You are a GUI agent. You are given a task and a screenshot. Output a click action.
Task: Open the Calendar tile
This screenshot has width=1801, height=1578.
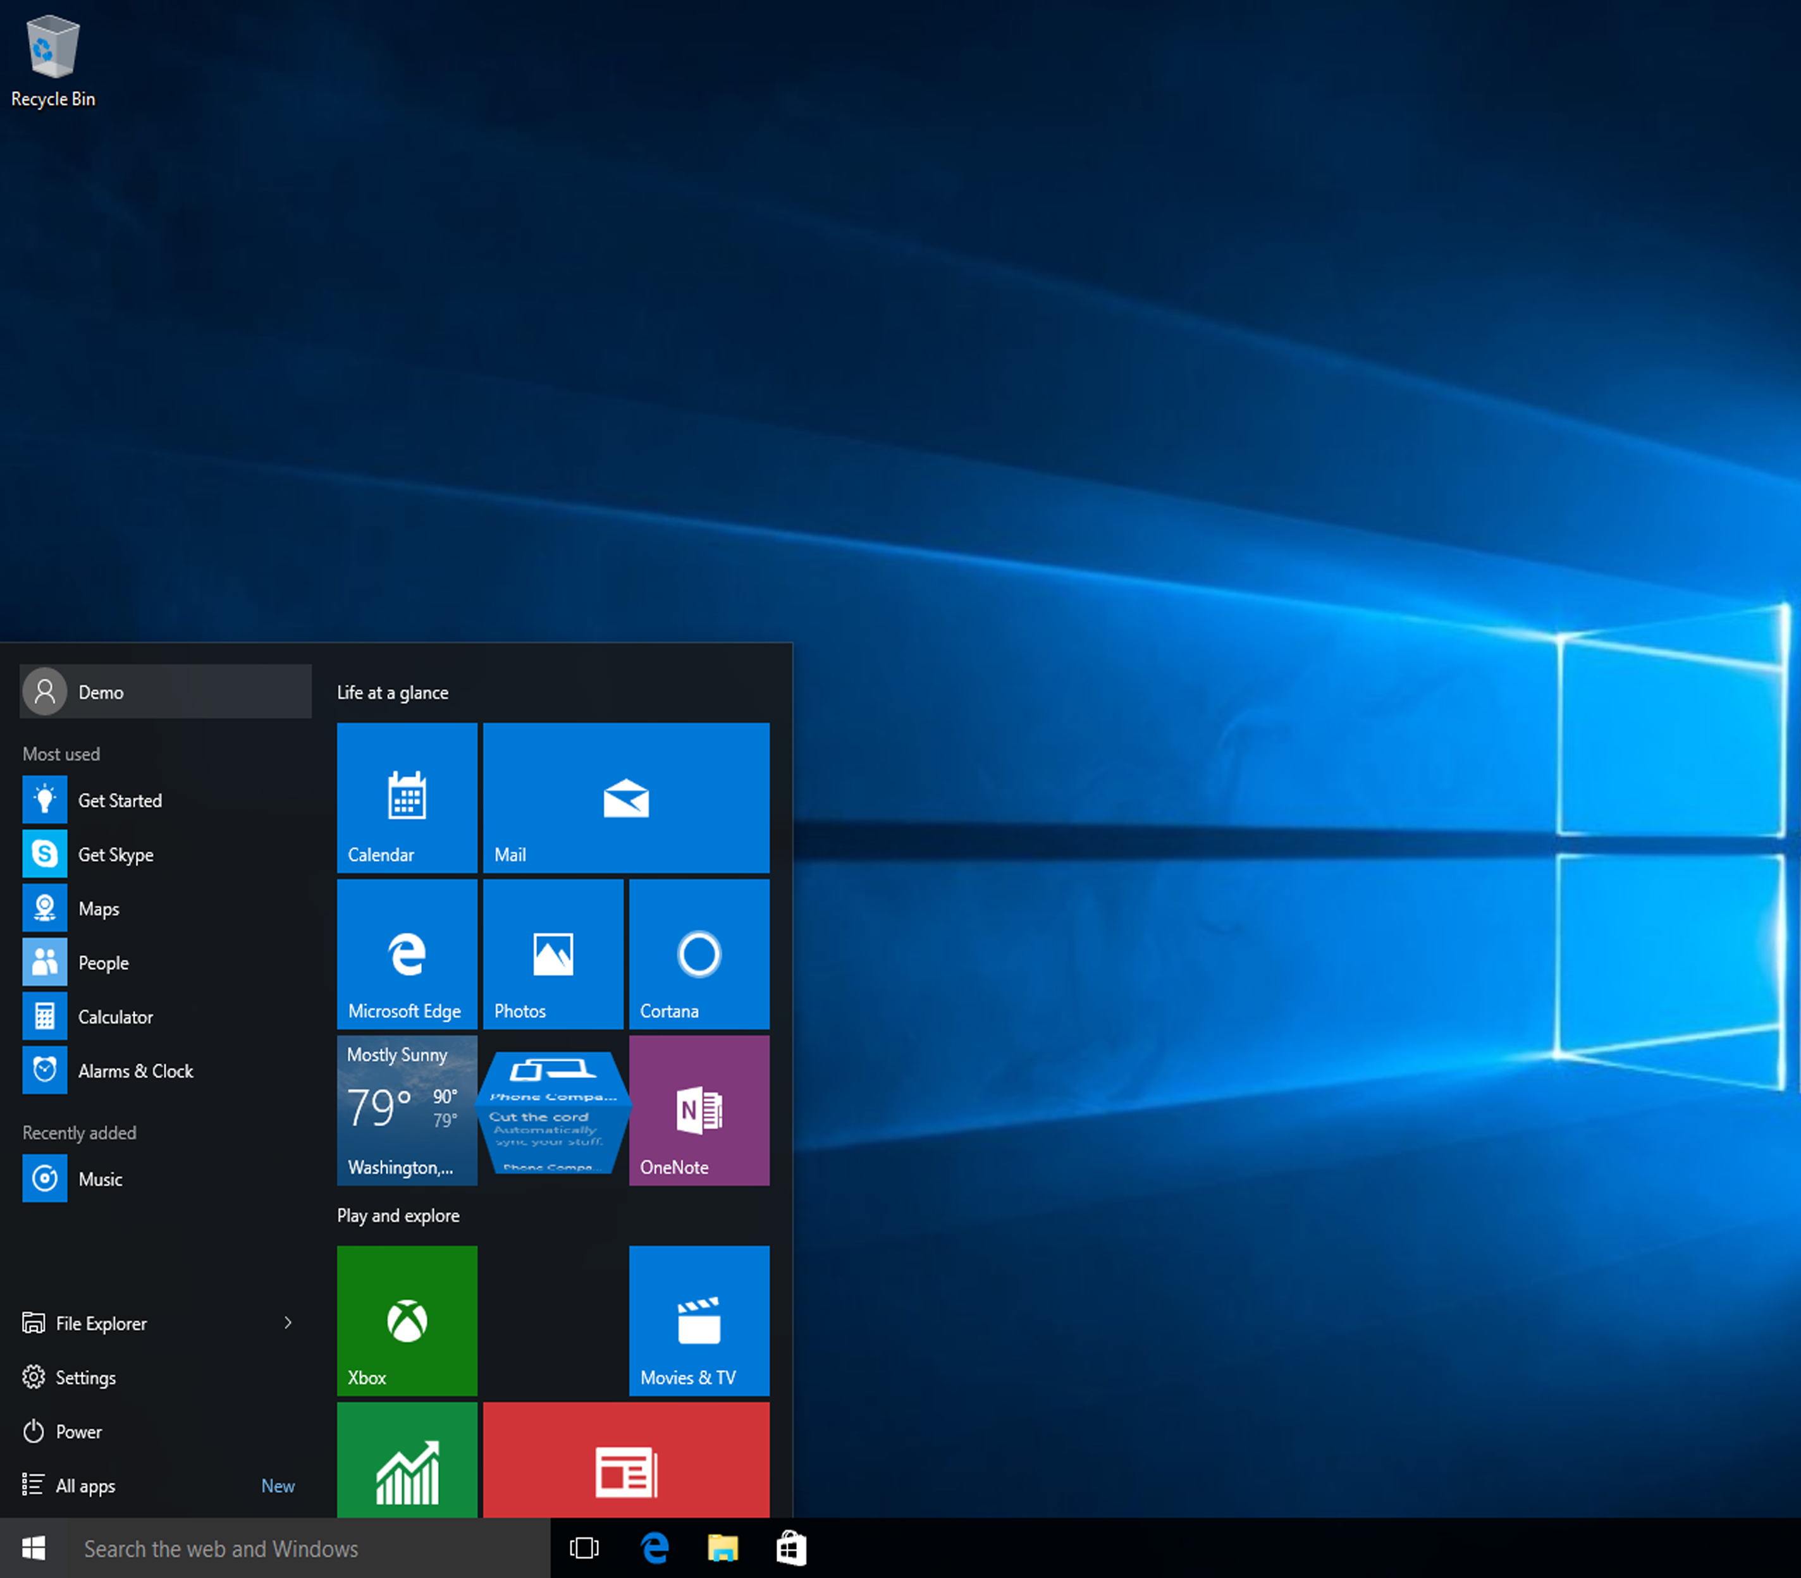[x=407, y=798]
